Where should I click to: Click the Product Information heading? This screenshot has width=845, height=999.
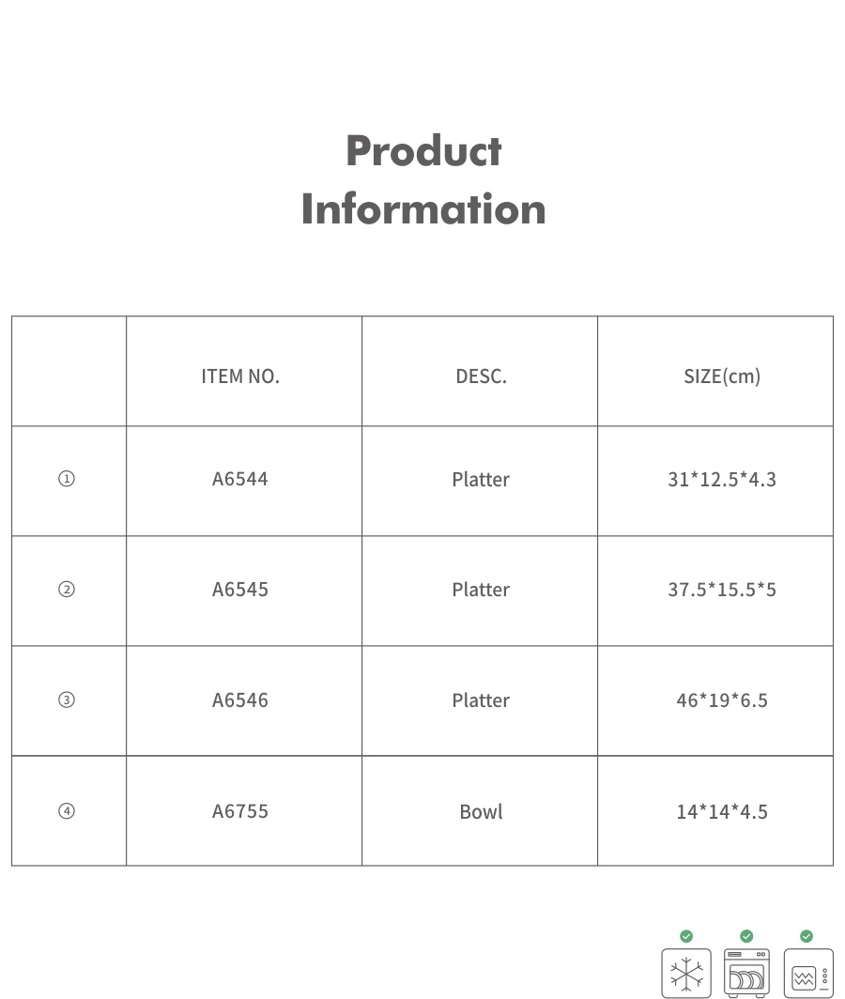423,179
